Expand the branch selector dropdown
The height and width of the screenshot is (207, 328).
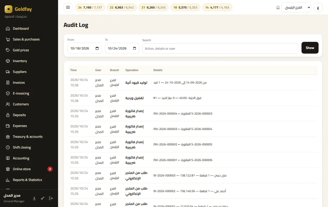pyautogui.click(x=296, y=7)
